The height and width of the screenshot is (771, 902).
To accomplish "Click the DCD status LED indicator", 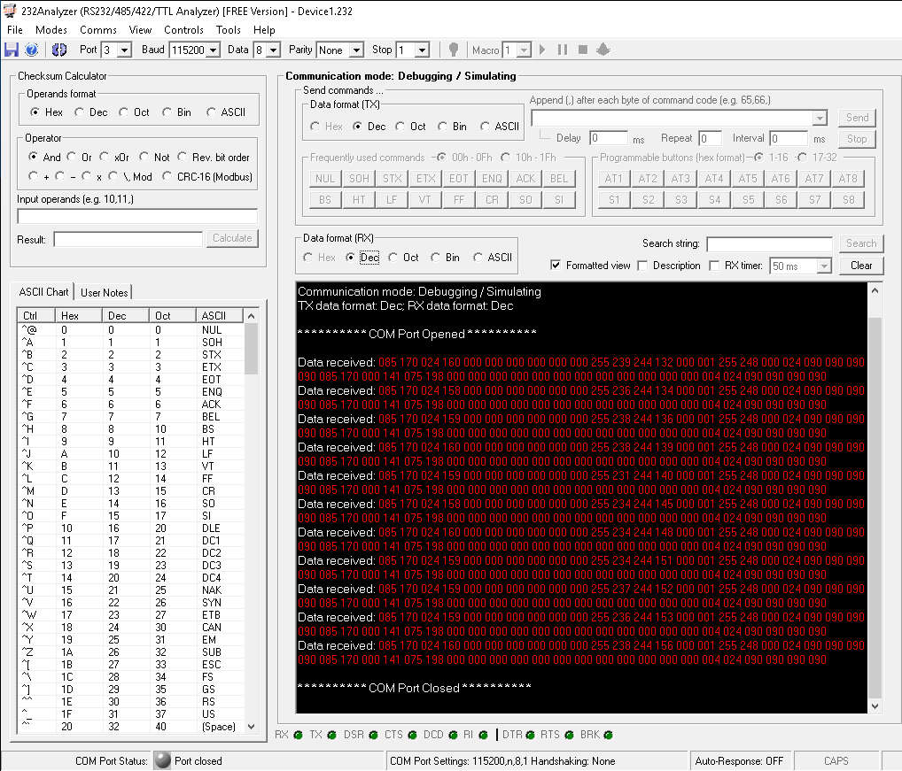I will (454, 735).
